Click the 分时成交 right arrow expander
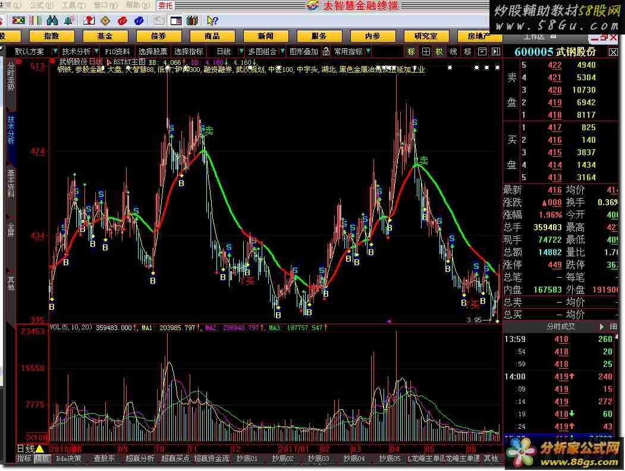The image size is (625, 471). [x=601, y=326]
